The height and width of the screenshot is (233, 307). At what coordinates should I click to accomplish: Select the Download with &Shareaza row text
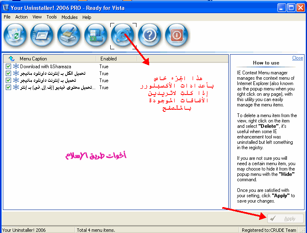[45, 67]
